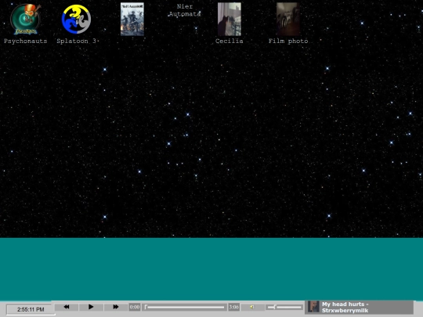Mute audio with the speaker icon

tap(252, 307)
